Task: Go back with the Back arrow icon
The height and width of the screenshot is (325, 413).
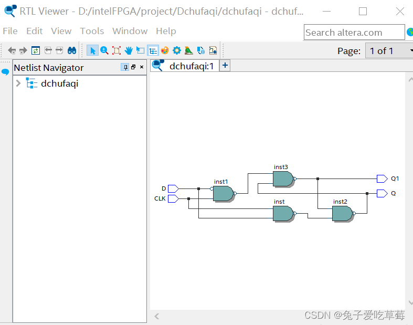Action: click(x=12, y=50)
